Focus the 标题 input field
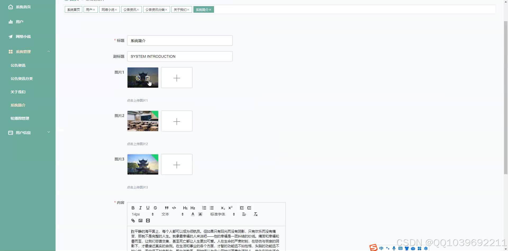 (180, 41)
